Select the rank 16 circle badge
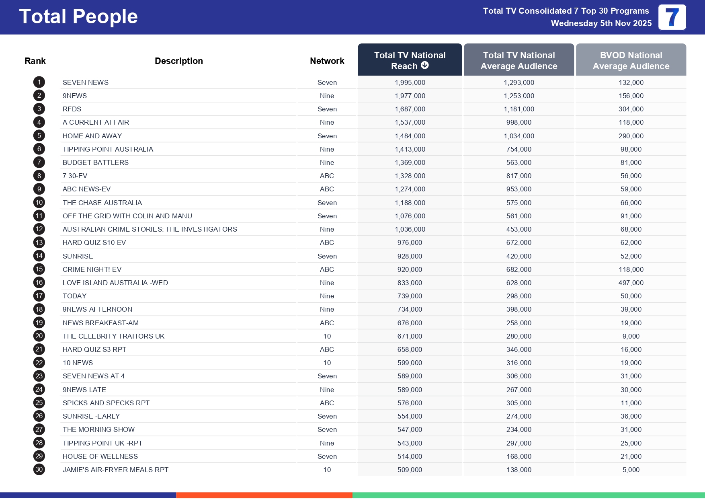 (39, 283)
